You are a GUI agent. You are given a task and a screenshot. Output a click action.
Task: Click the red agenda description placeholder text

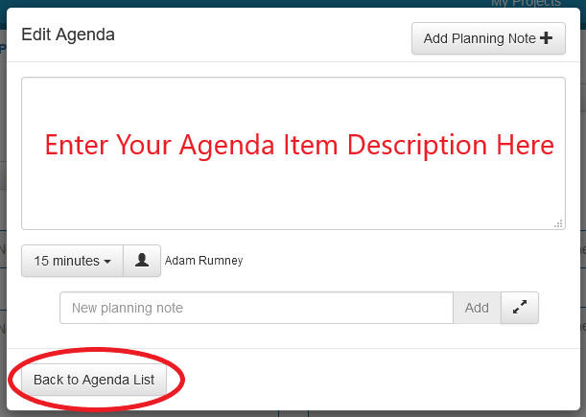[299, 146]
